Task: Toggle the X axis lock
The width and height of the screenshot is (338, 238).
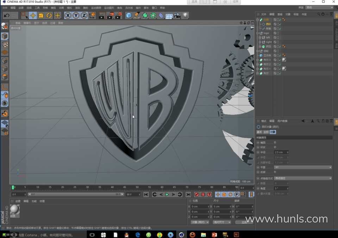Action: (x=68, y=15)
